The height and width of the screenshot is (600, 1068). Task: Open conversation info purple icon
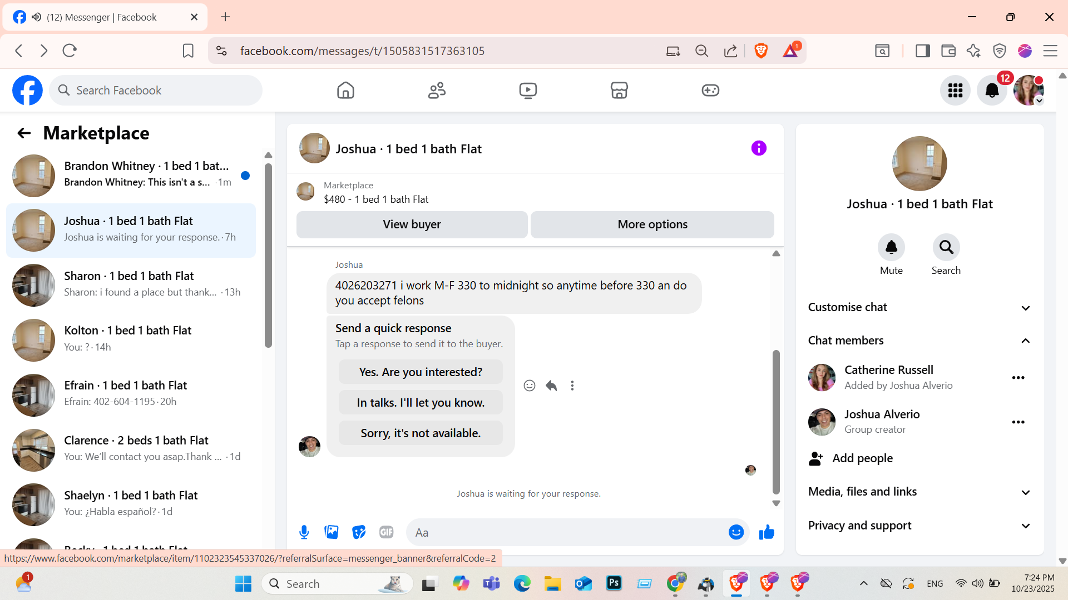[759, 148]
